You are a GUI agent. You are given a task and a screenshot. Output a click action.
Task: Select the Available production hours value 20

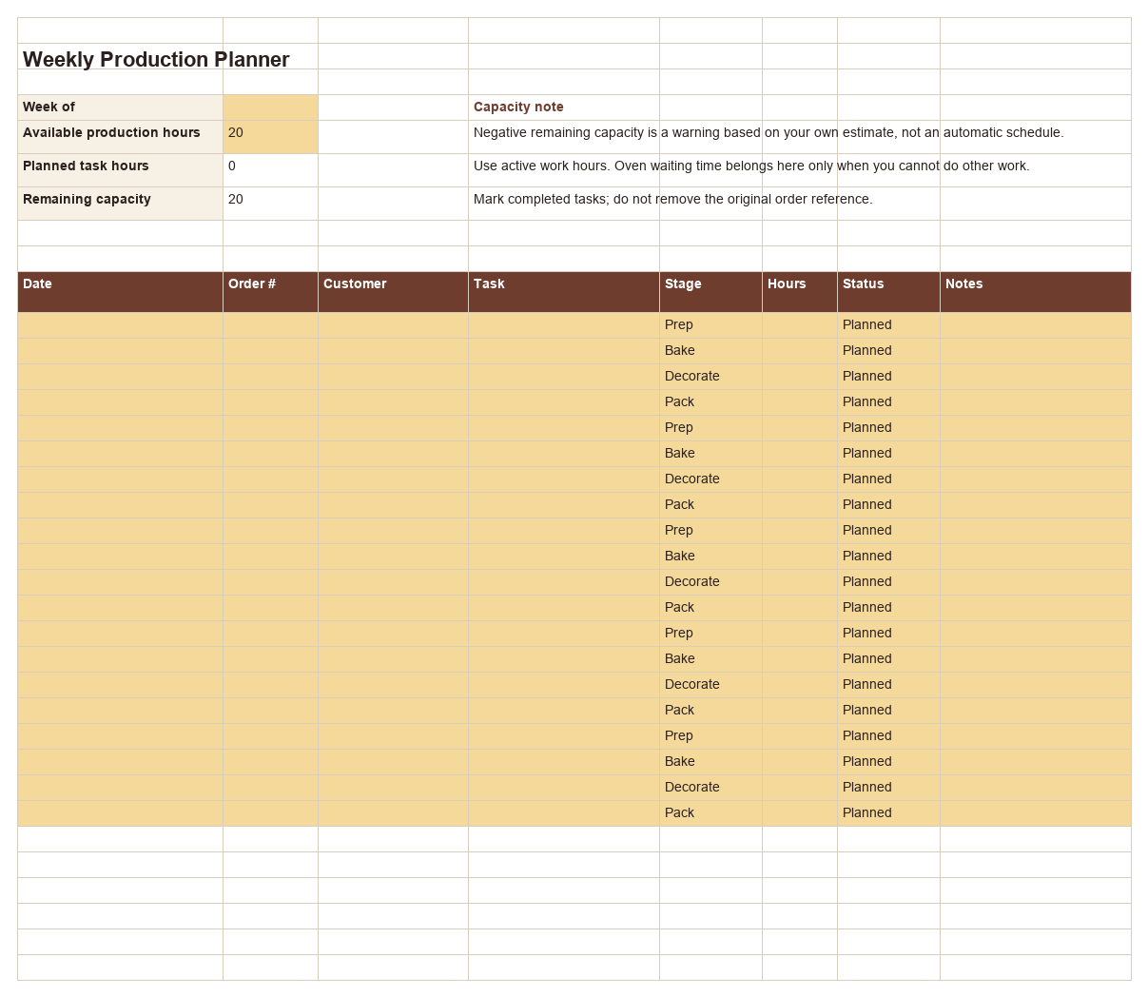(x=270, y=137)
